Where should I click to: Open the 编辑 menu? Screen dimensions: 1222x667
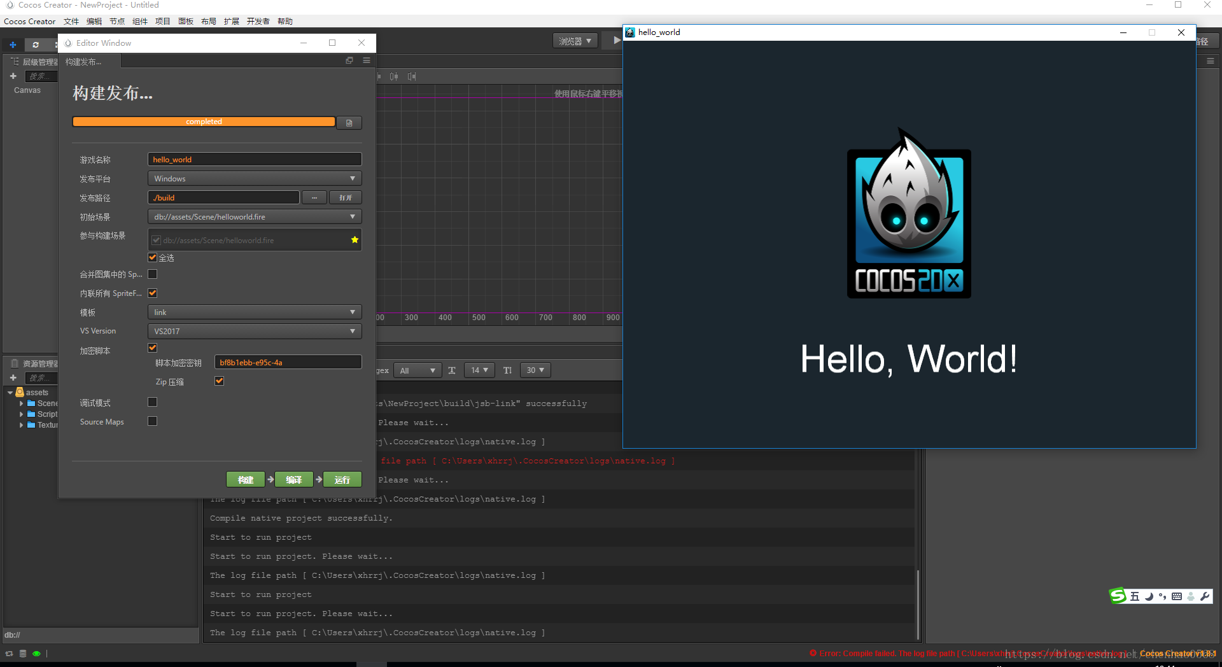tap(94, 22)
